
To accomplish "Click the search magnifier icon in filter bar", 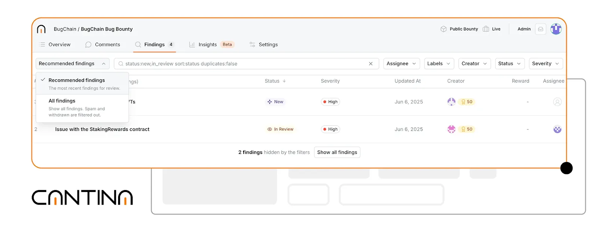I will pyautogui.click(x=121, y=64).
